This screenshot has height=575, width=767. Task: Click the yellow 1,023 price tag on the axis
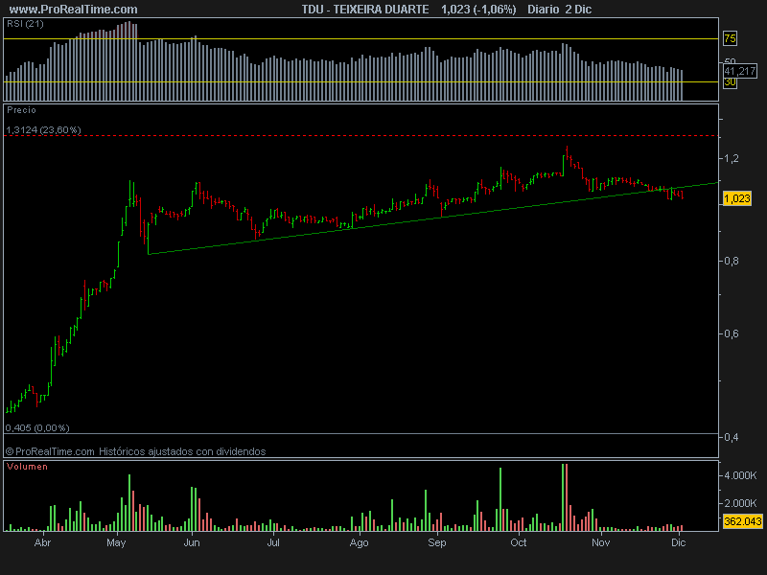[736, 198]
